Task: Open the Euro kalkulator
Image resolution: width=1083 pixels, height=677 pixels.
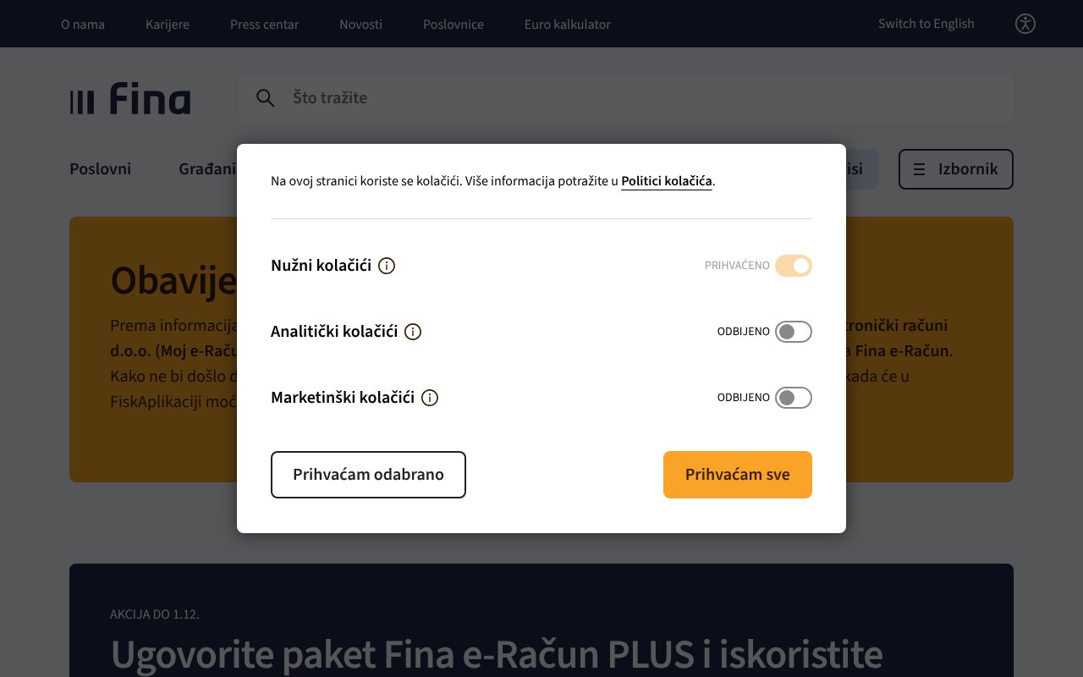Action: click(567, 24)
